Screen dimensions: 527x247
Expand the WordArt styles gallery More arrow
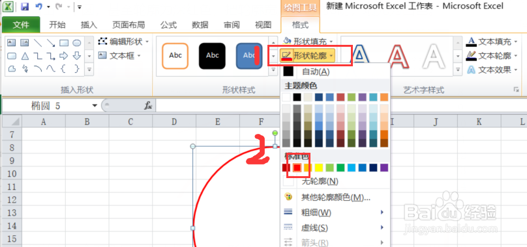point(458,70)
